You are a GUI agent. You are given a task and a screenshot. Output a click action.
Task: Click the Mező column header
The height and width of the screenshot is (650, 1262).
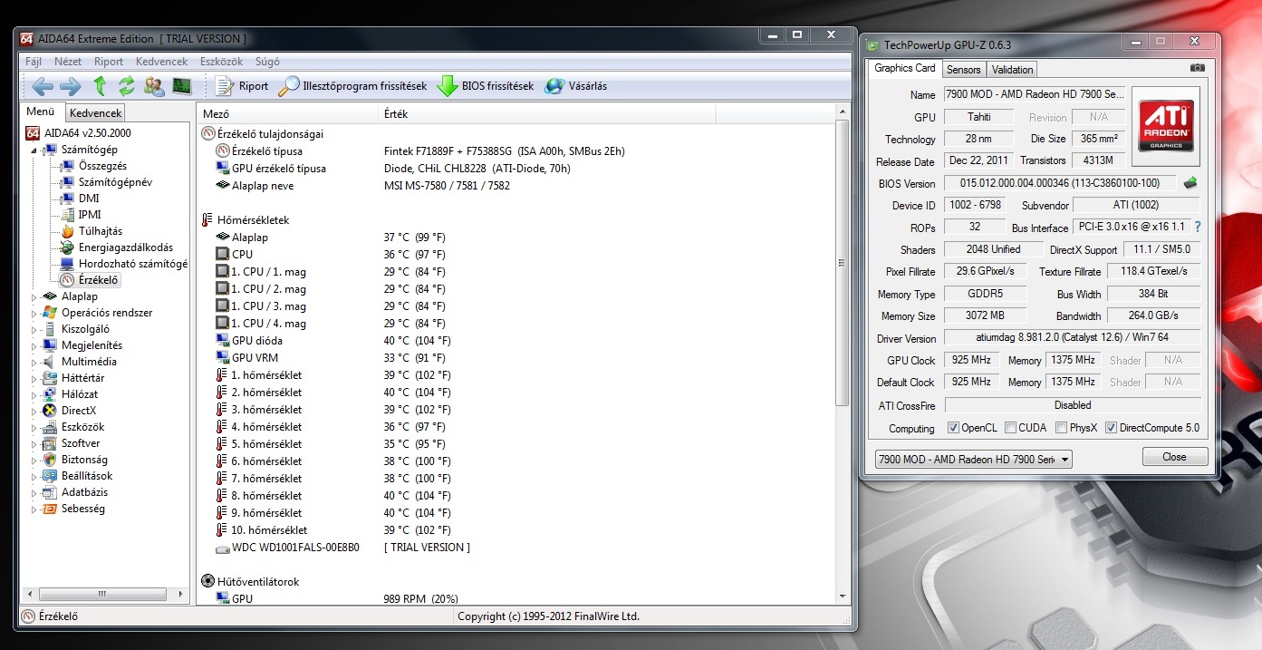point(287,114)
